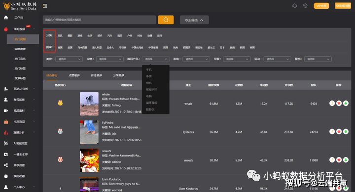
Task: Go to 我的收藏 star item in sidebar
Action: coord(19,176)
